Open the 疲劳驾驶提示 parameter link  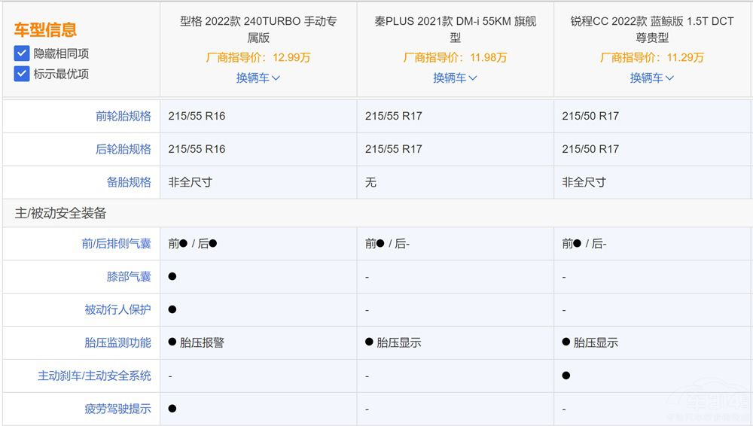click(x=117, y=409)
